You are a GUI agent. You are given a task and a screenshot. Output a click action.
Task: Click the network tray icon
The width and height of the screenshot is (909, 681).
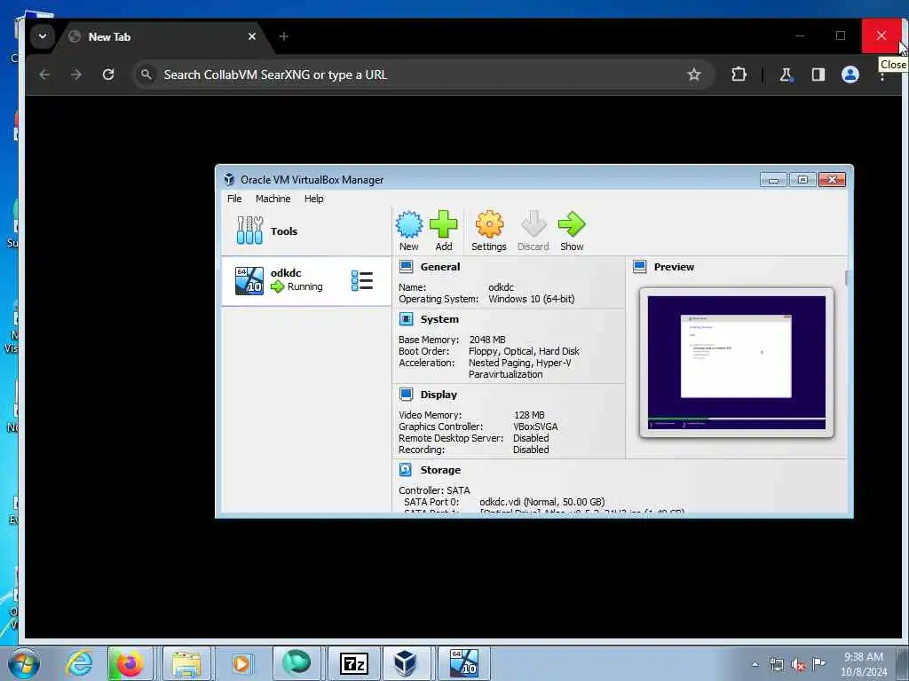(x=776, y=665)
